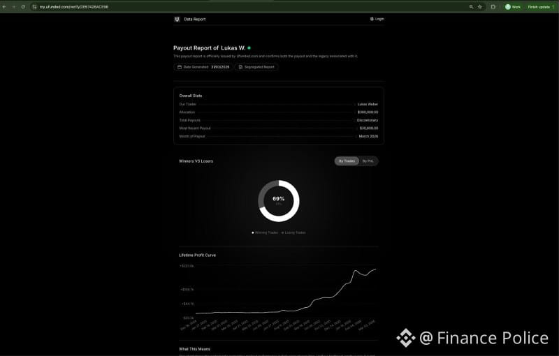
Task: Open the browser three-dot menu
Action: point(553,7)
